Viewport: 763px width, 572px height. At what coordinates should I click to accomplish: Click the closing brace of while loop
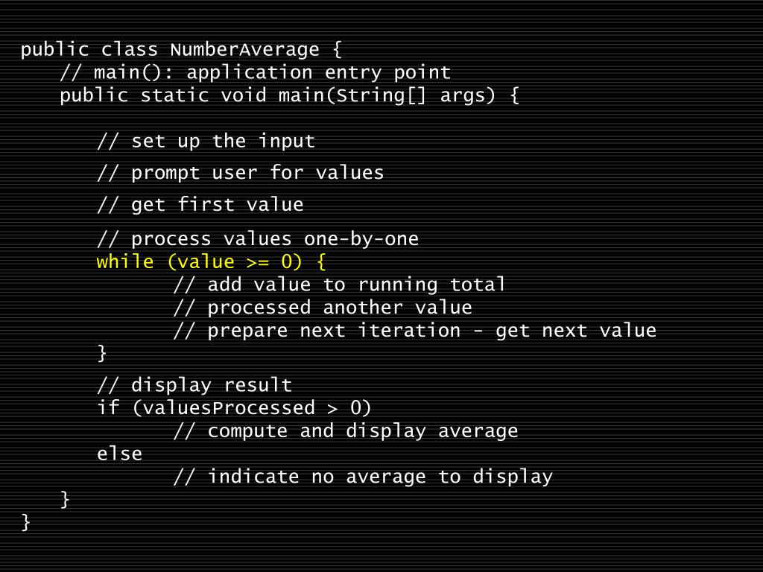coord(101,353)
